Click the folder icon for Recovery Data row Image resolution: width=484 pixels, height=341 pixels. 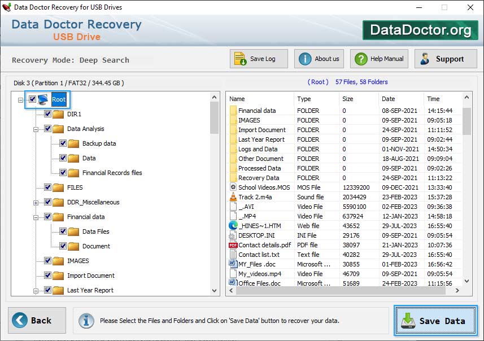tap(233, 177)
